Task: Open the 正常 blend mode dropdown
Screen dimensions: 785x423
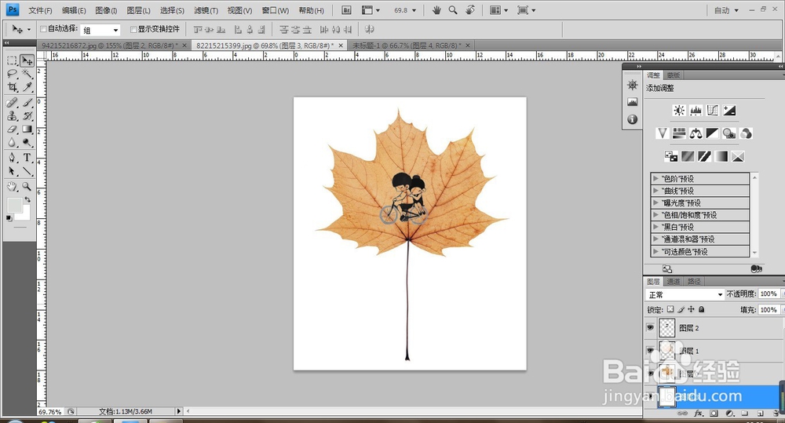Action: point(685,294)
